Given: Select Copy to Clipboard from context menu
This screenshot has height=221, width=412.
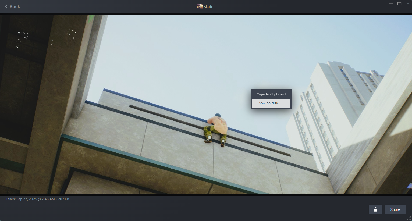Looking at the screenshot, I should (x=271, y=94).
